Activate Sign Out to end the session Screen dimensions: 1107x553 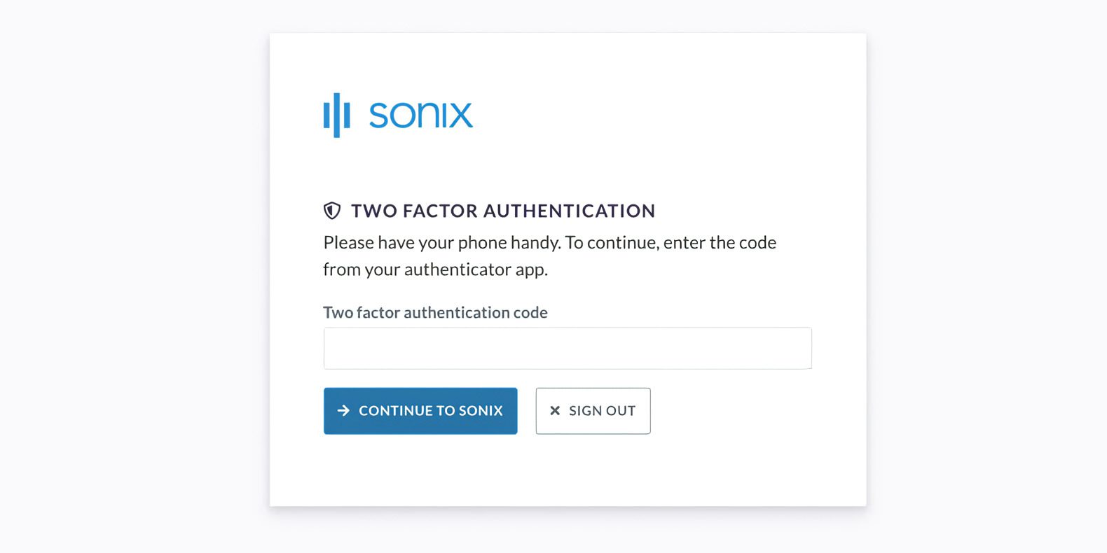coord(593,411)
